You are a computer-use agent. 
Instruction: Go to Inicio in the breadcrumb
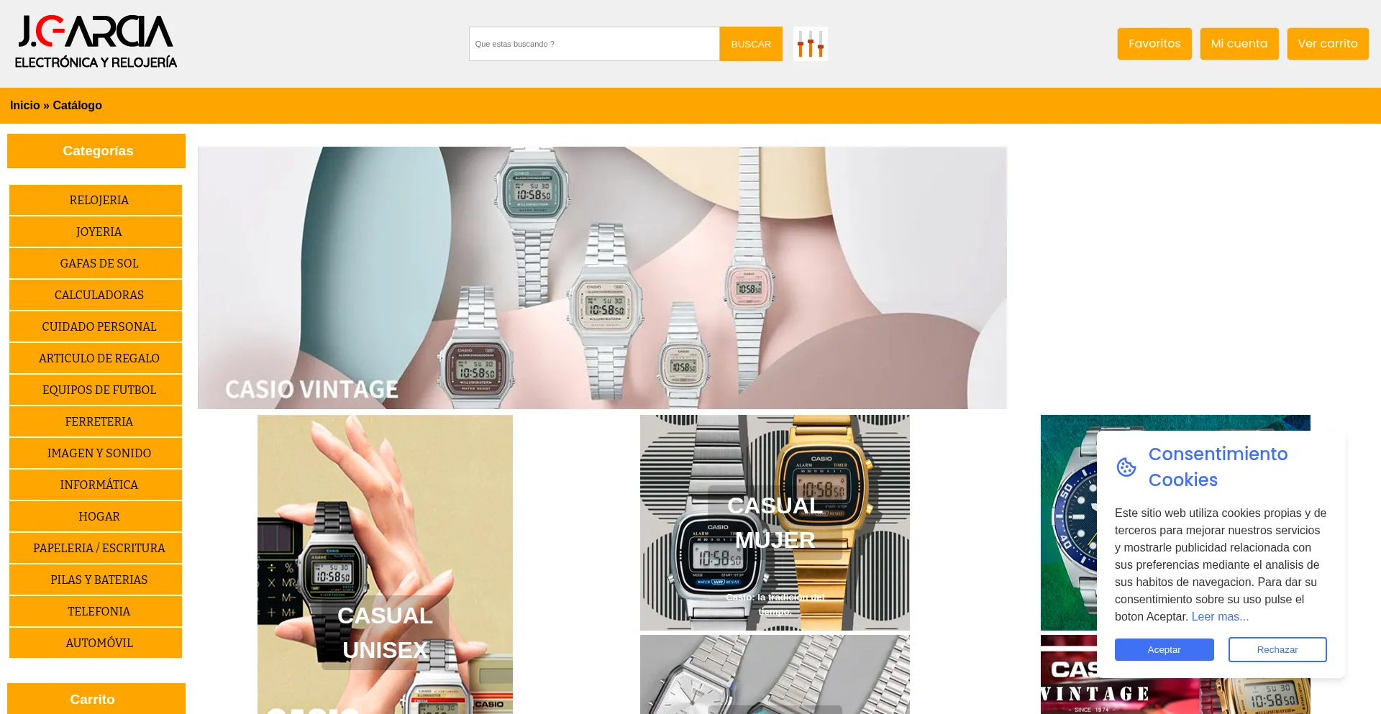(25, 106)
